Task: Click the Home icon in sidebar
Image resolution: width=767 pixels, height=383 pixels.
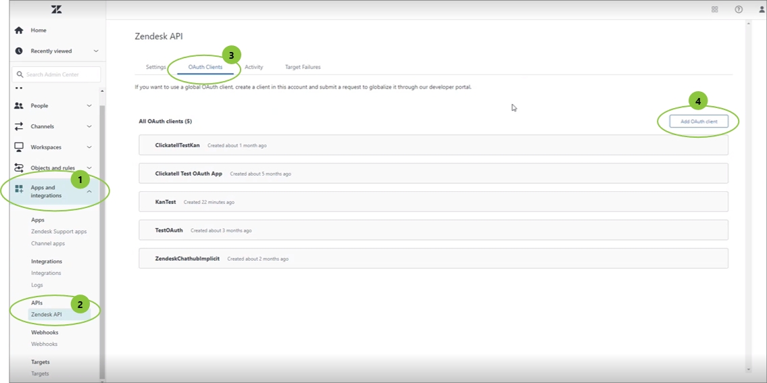Action: (19, 30)
